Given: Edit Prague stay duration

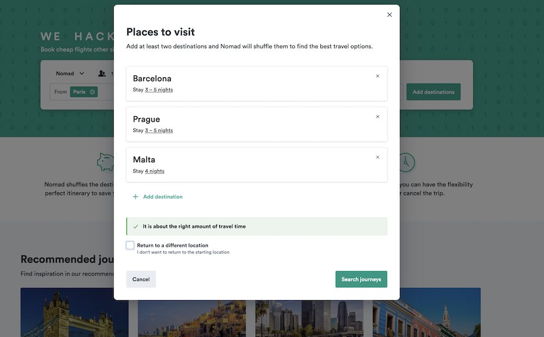Looking at the screenshot, I should pos(158,130).
